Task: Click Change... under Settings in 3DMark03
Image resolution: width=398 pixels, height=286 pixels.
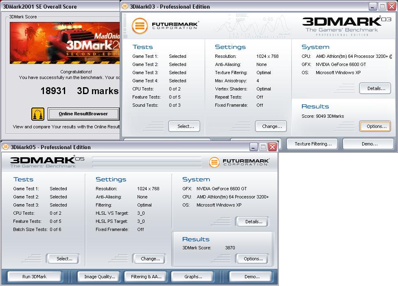Action: pos(271,126)
